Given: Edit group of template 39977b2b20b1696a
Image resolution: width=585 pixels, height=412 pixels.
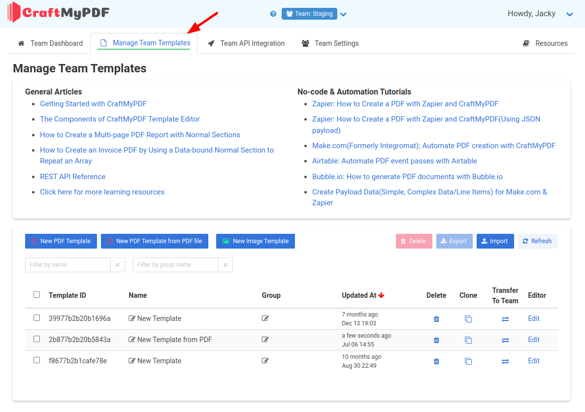Looking at the screenshot, I should tap(265, 318).
